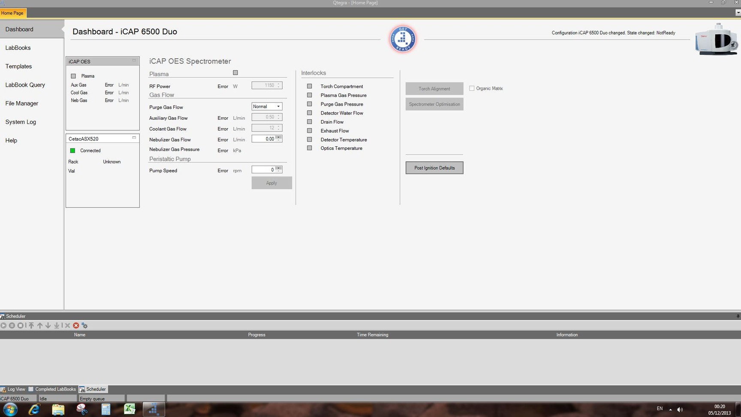Move queue item up one position

click(x=40, y=326)
